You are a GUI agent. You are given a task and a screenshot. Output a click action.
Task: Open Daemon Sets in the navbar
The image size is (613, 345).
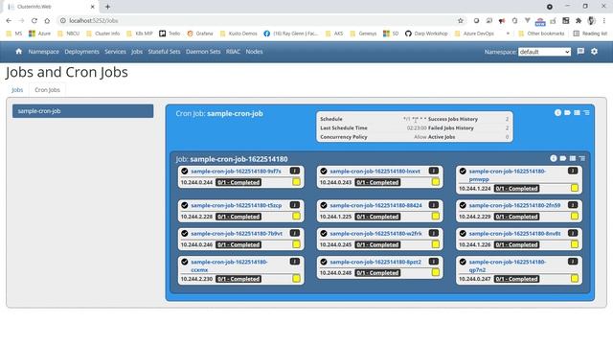tap(203, 52)
